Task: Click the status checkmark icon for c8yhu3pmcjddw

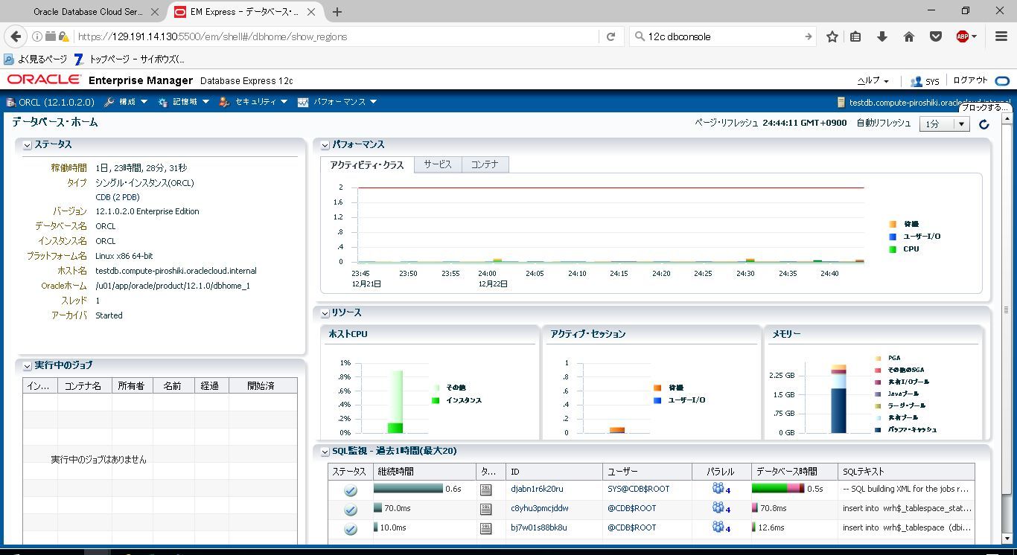Action: pos(351,510)
